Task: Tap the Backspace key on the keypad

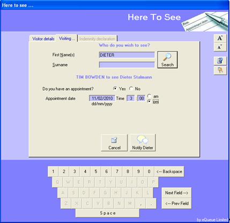Action: click(169, 172)
